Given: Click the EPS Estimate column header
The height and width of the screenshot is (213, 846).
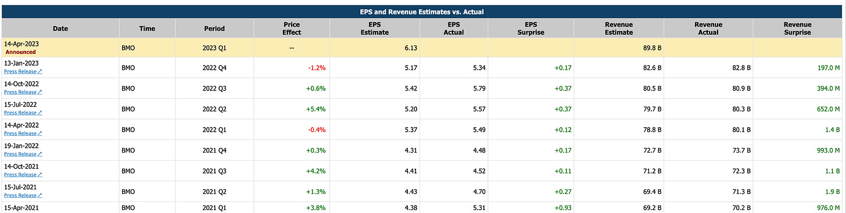Looking at the screenshot, I should click(x=375, y=28).
